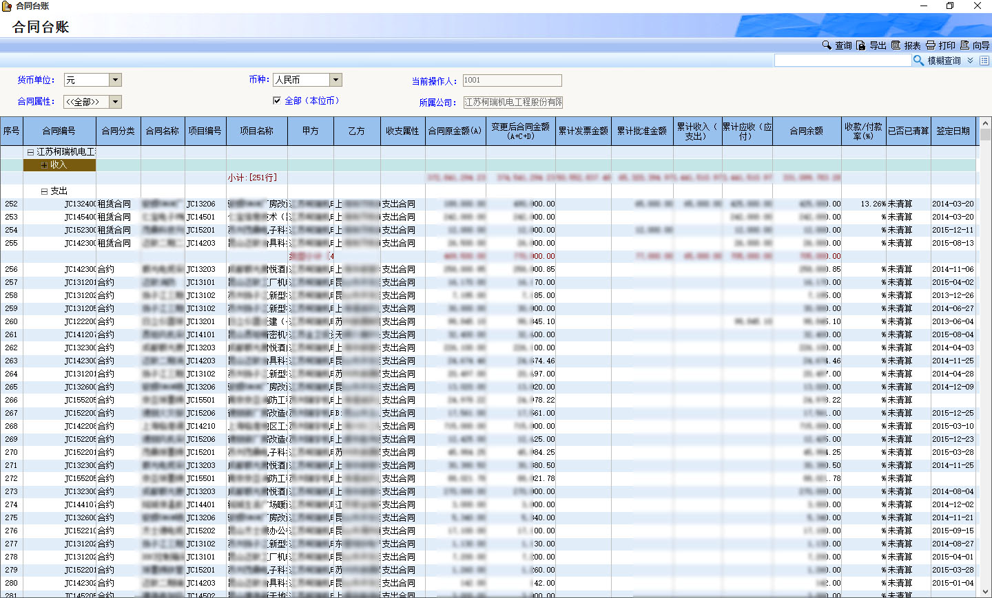
Task: Collapse the 江苏柯瑞机电 company node
Action: pyautogui.click(x=30, y=152)
